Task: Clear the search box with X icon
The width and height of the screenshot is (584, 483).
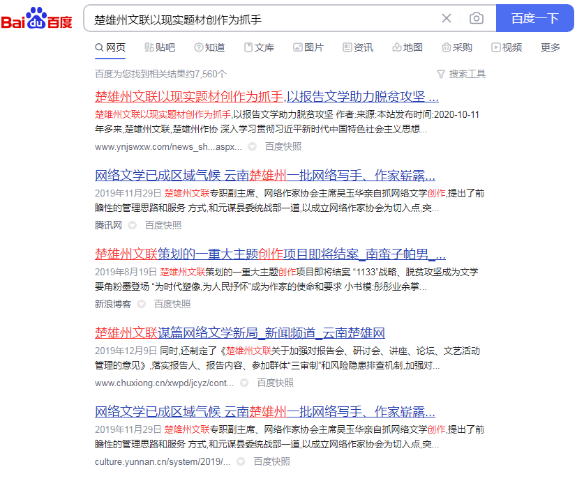Action: [x=447, y=18]
